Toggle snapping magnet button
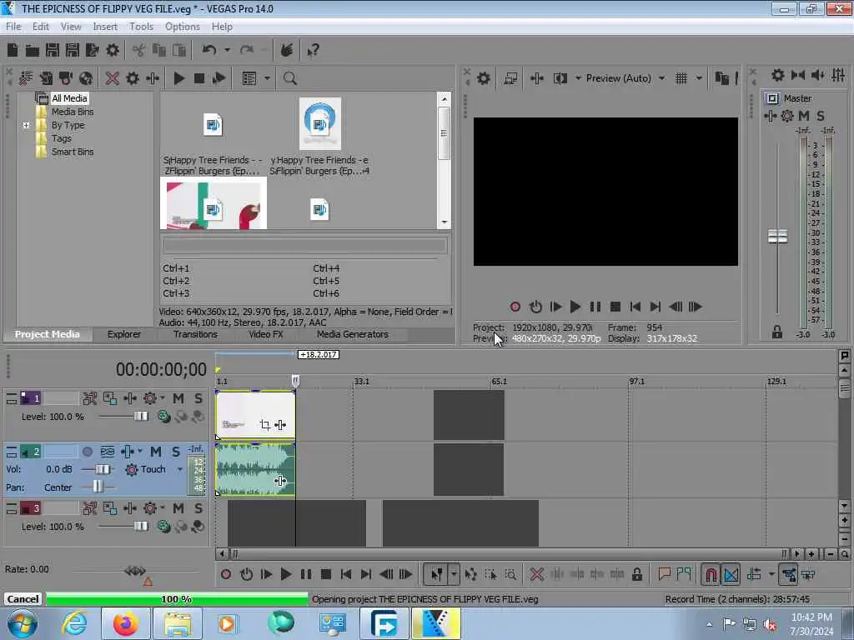 pyautogui.click(x=711, y=574)
